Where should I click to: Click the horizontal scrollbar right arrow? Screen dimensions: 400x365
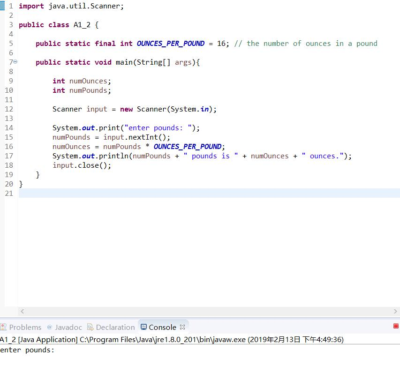tap(396, 311)
